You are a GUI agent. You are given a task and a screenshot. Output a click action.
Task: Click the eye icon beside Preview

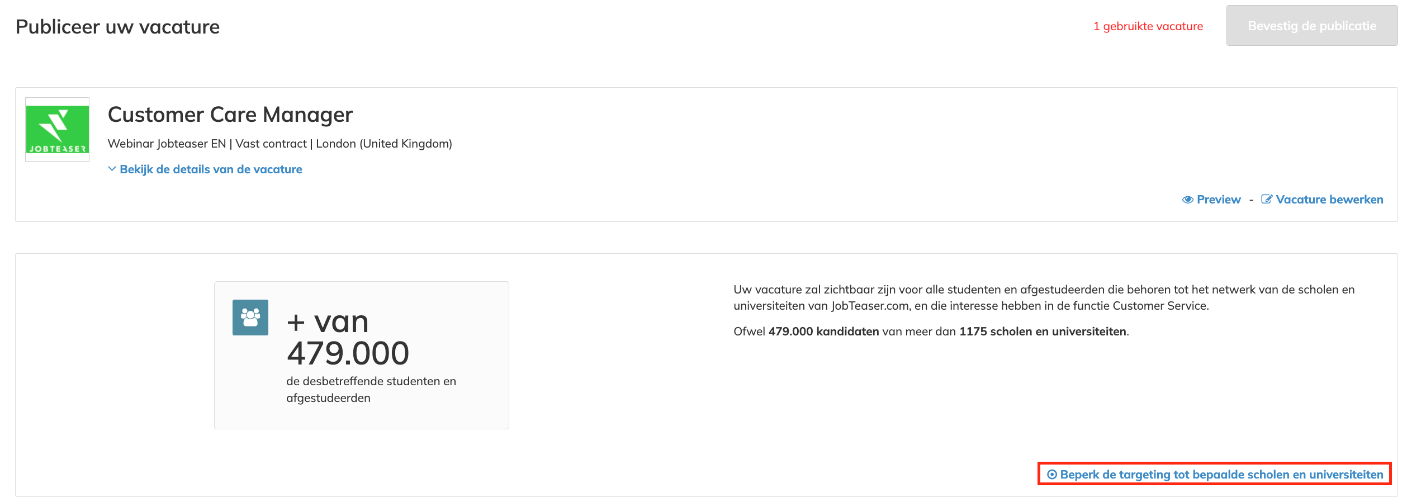click(1188, 200)
